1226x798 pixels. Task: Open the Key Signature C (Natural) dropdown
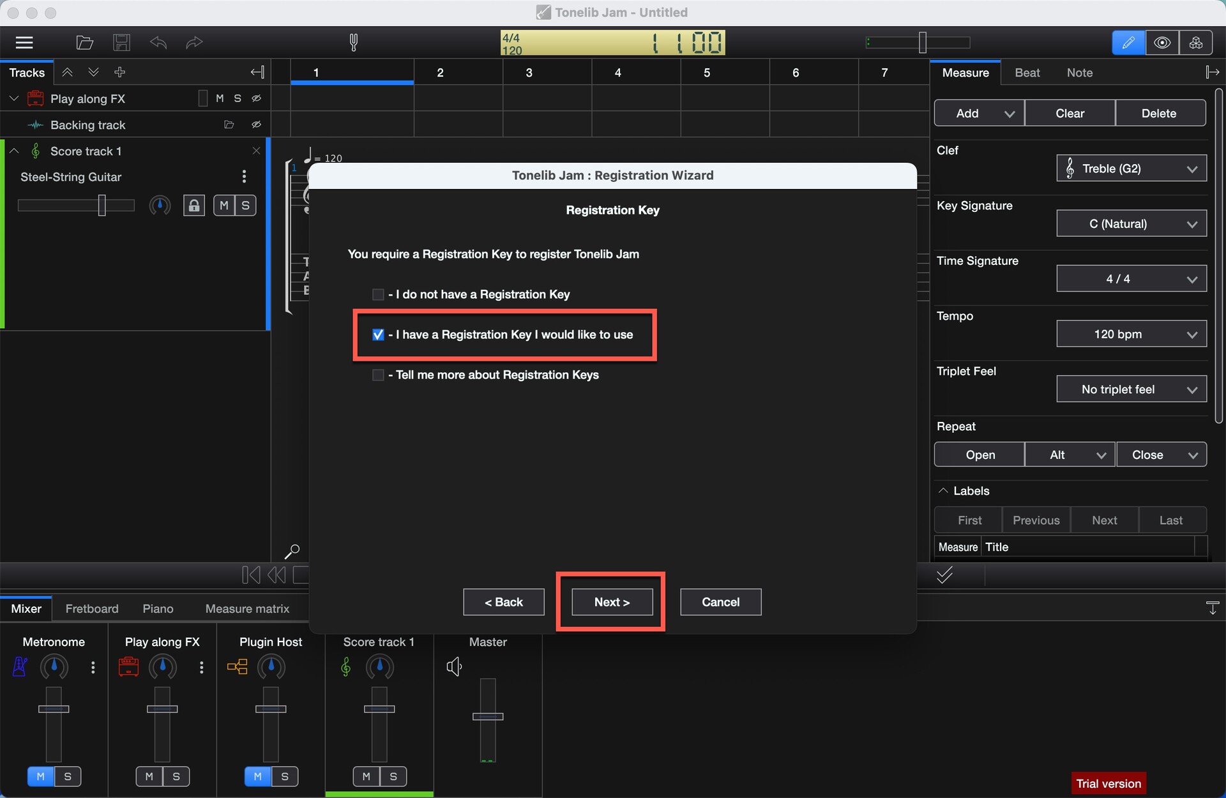click(x=1131, y=224)
